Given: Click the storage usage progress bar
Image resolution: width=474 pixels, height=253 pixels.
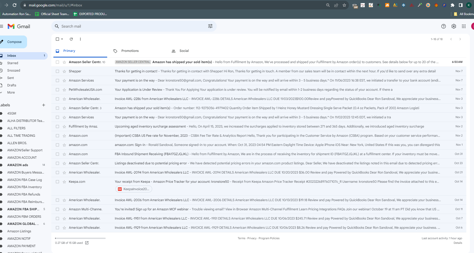Looking at the screenshot, I should (x=80, y=238).
